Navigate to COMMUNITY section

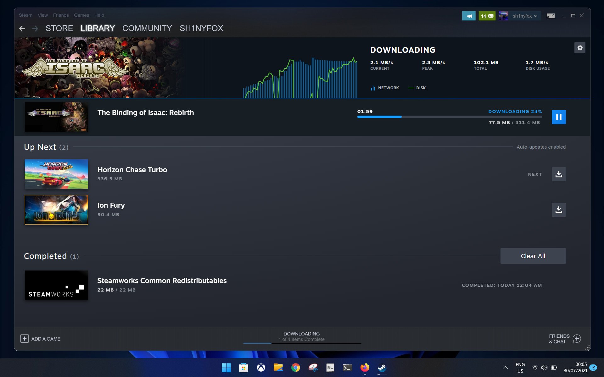pos(147,28)
